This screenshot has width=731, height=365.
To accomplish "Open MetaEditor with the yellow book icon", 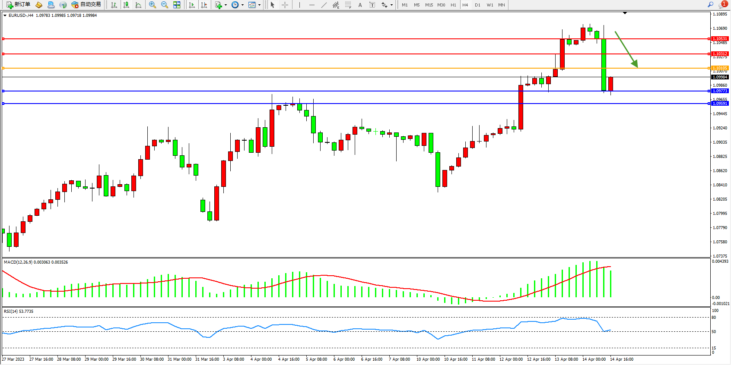I will (39, 5).
